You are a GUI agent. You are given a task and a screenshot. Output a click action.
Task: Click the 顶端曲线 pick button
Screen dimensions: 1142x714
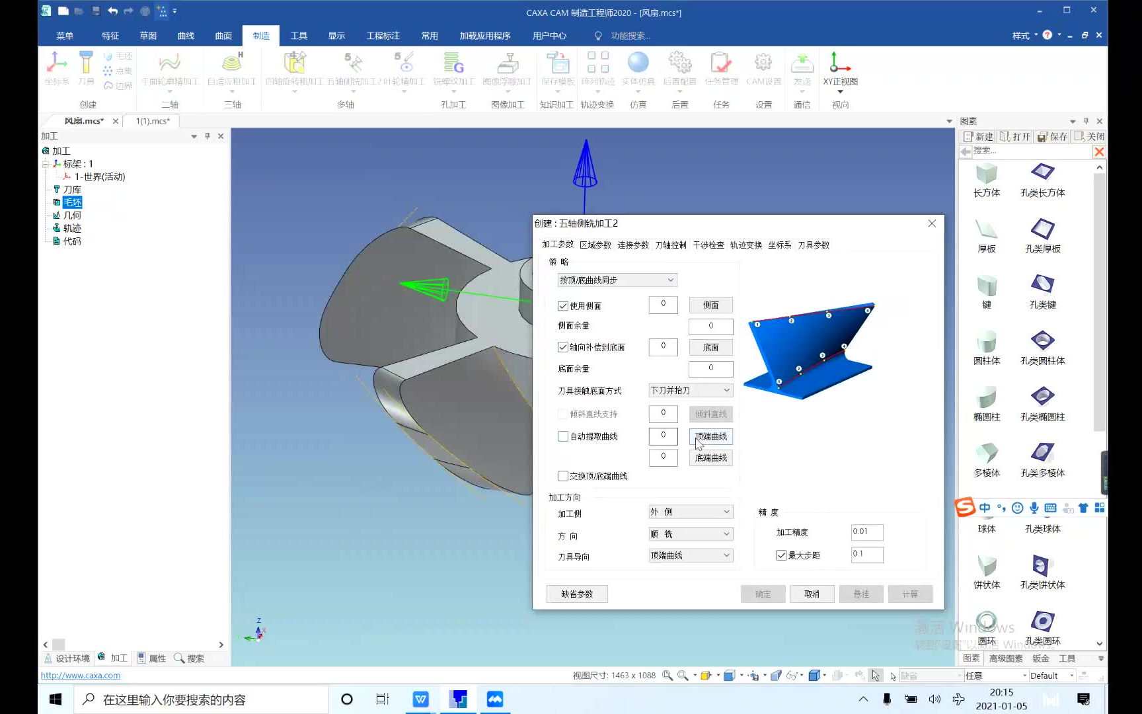[x=711, y=436]
